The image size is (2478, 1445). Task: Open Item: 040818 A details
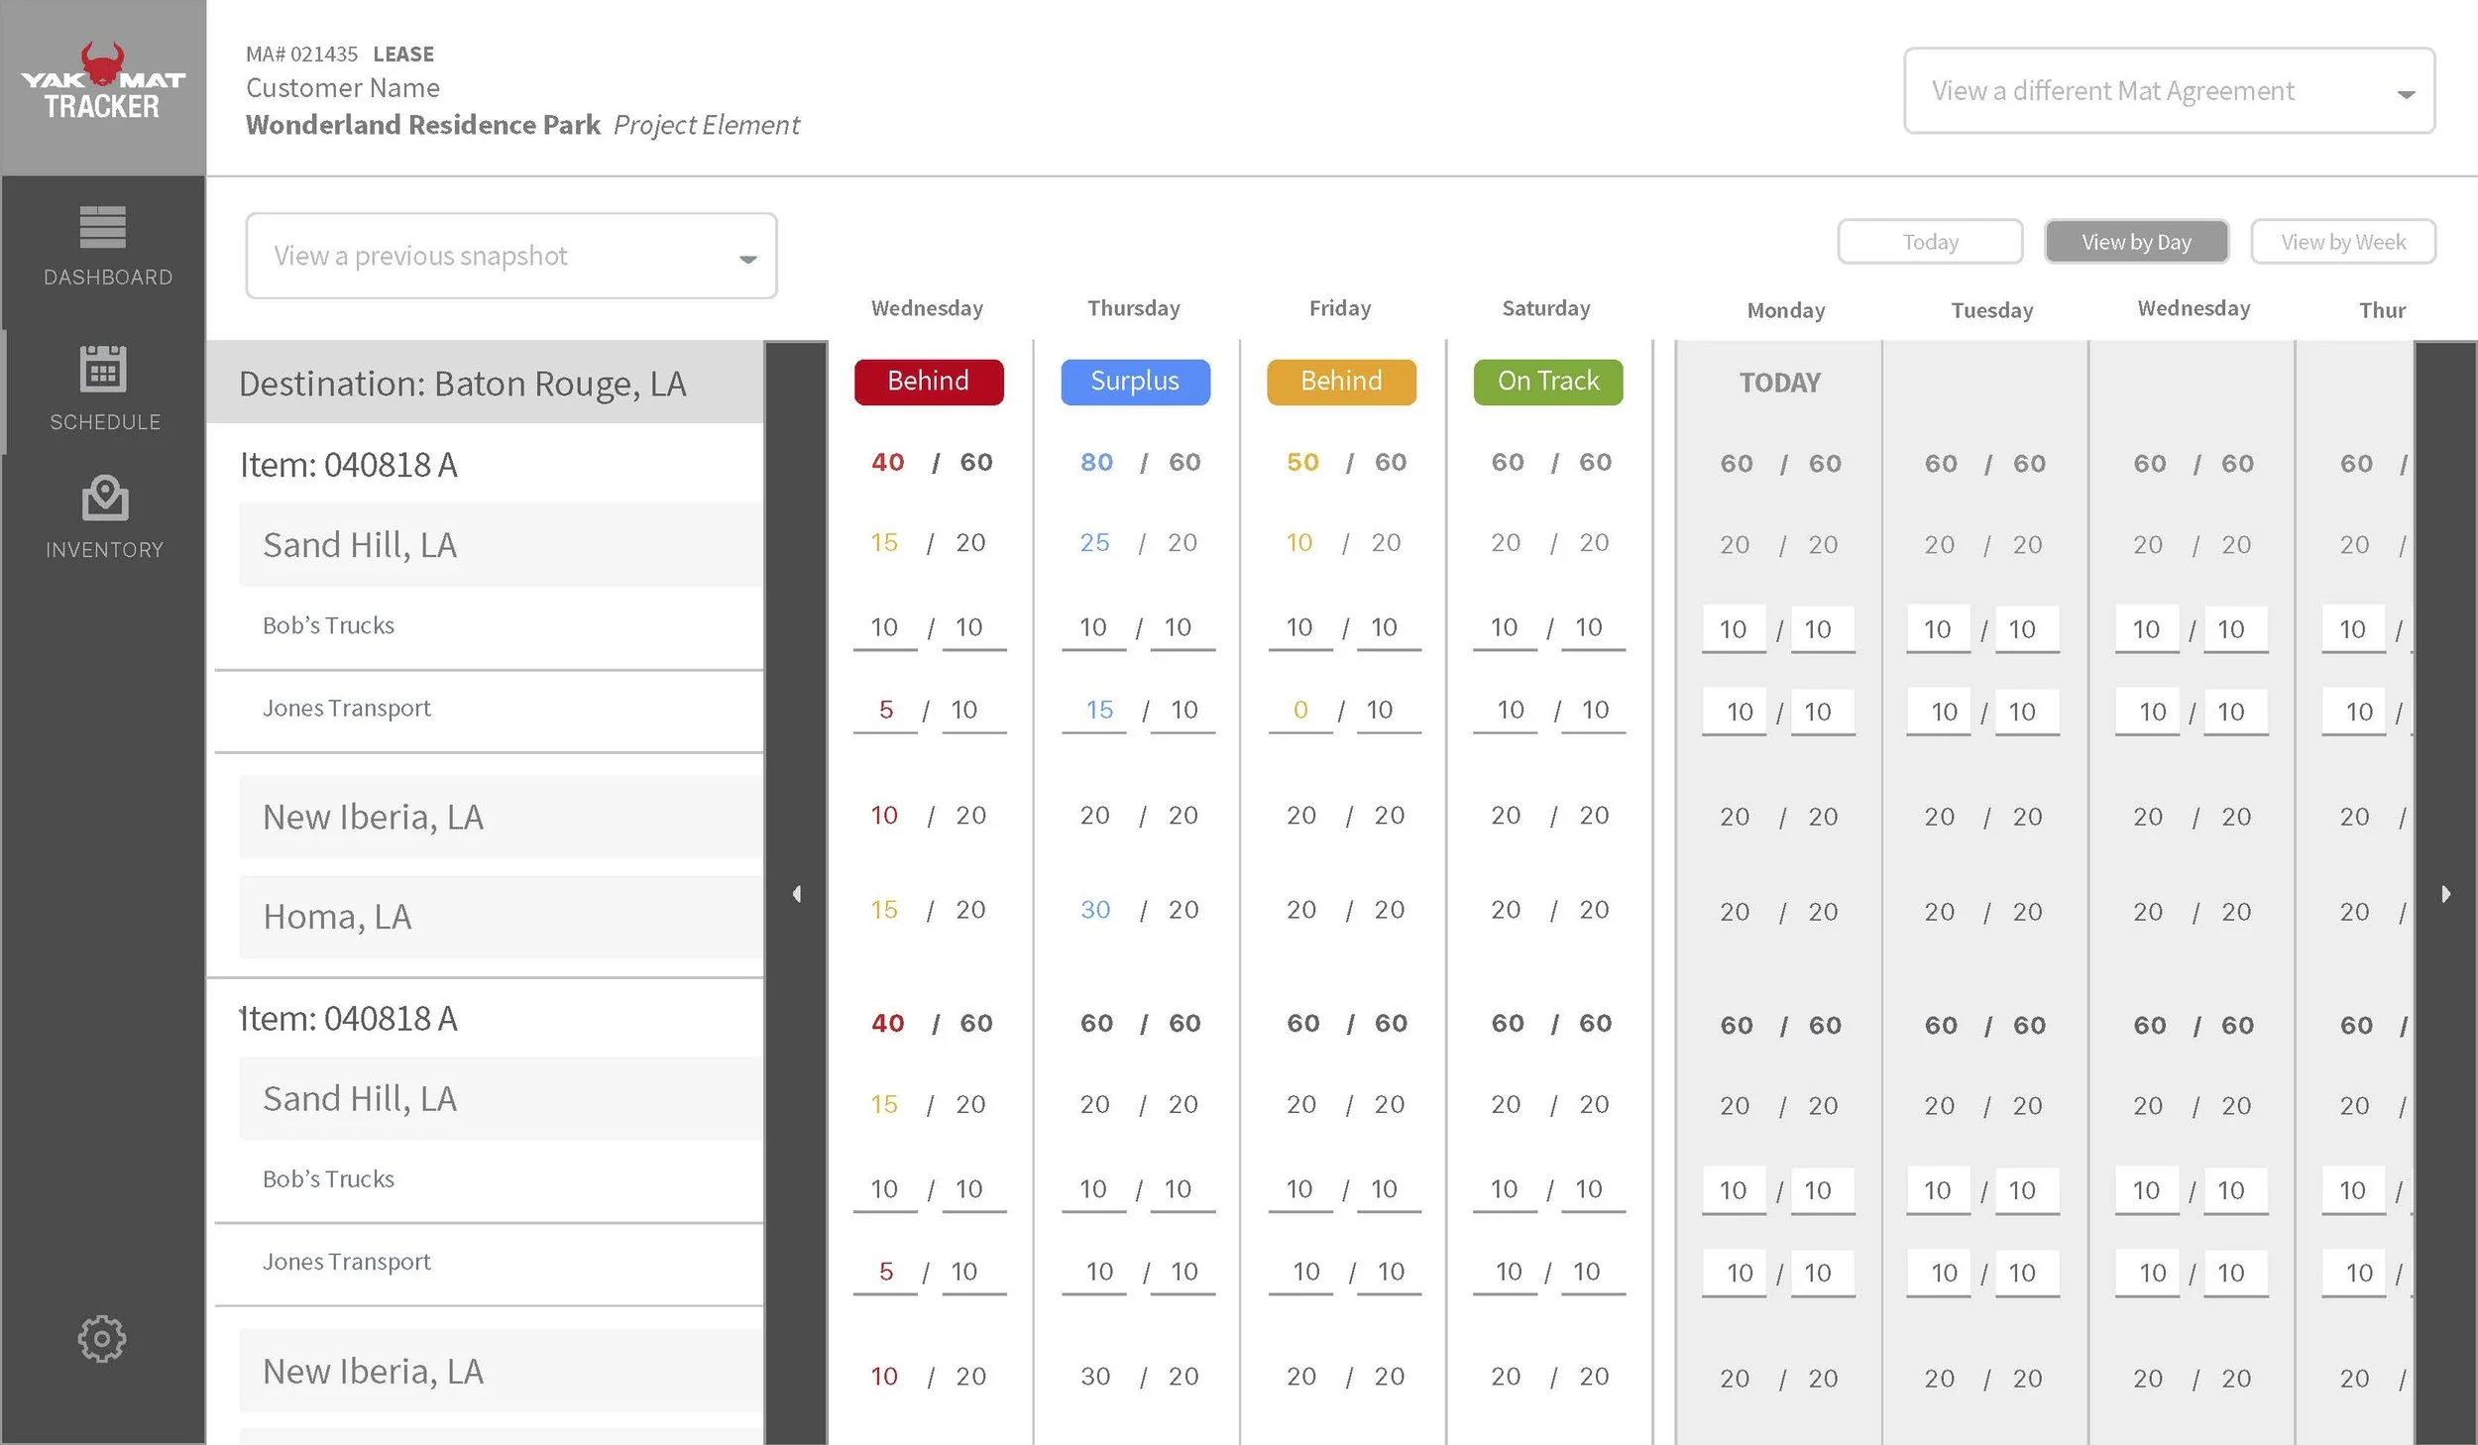(x=349, y=464)
